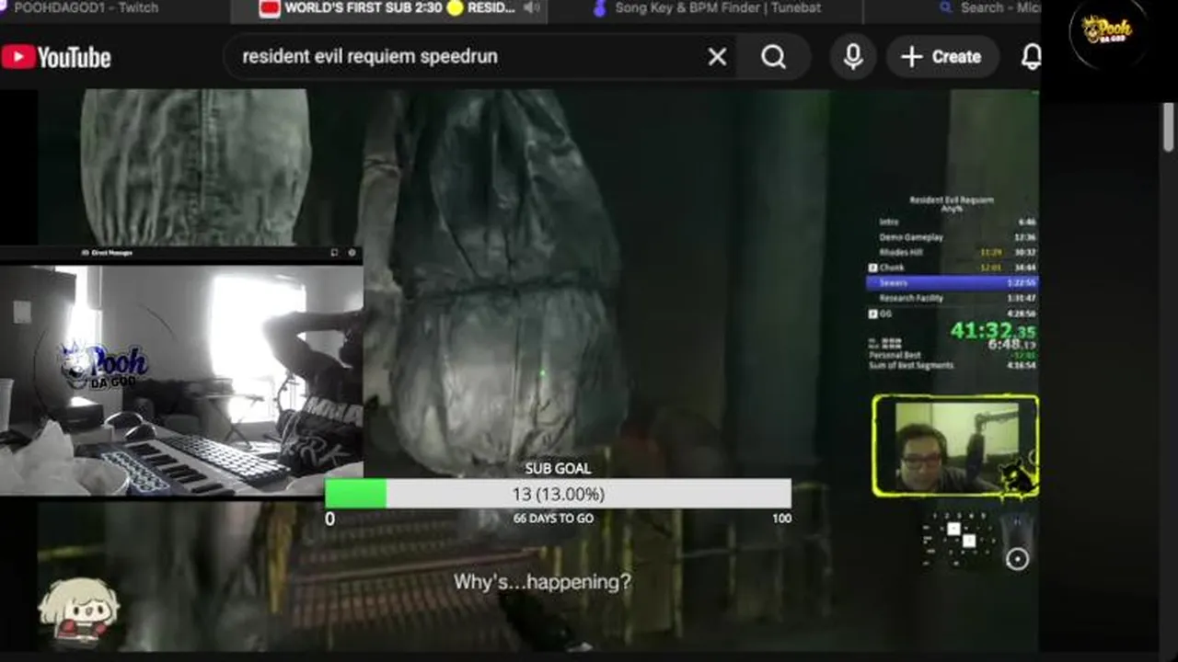Click the Rhodes Hill split row
This screenshot has width=1178, height=662.
(x=952, y=252)
